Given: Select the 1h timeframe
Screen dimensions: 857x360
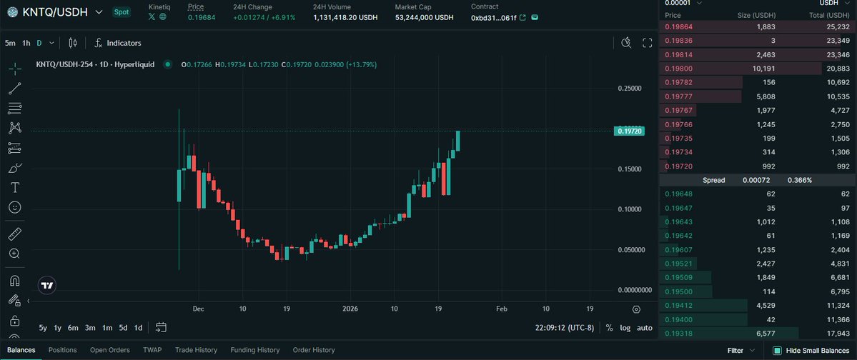Looking at the screenshot, I should tap(26, 43).
